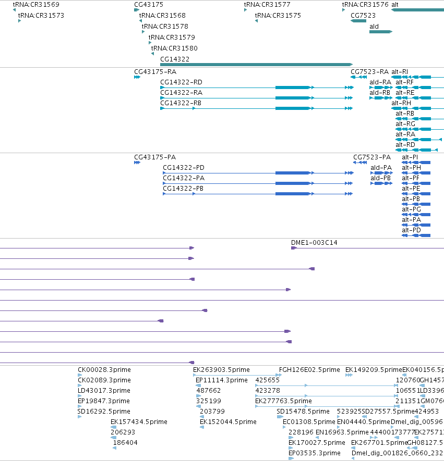Select the alt-RE transcript label
Image resolution: width=444 pixels, height=461 pixels.
(405, 93)
